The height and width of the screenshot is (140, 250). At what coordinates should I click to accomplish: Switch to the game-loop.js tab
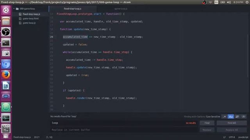[x=121, y=9]
